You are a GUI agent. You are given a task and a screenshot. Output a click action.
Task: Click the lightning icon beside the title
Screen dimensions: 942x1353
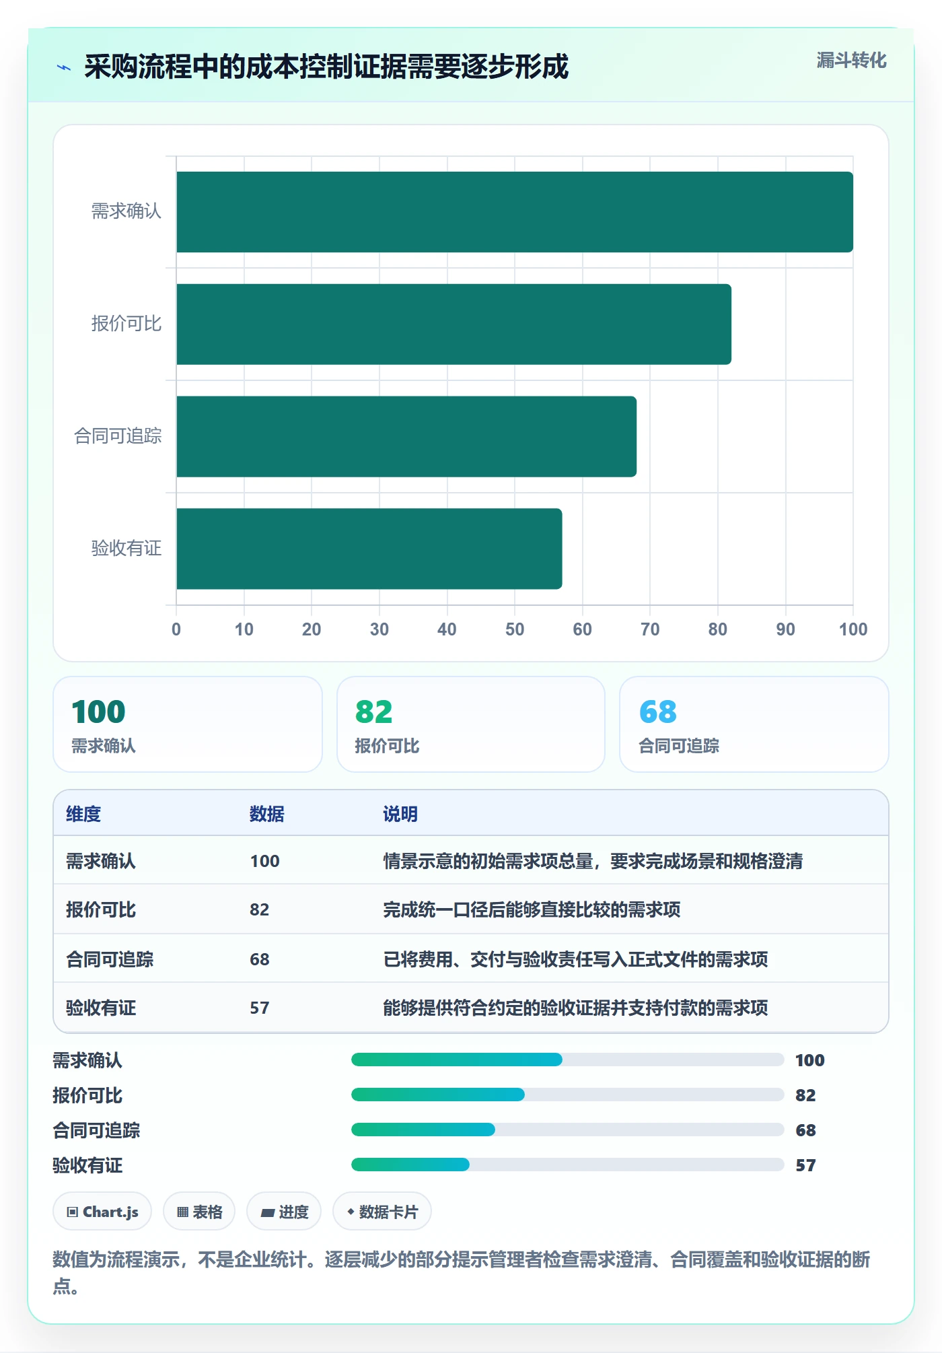click(64, 67)
